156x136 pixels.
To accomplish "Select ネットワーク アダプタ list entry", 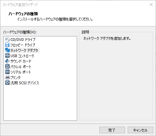I will click(x=24, y=50).
